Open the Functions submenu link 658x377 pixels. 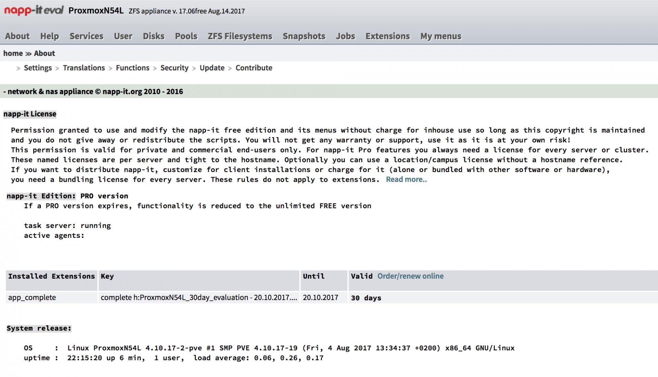pos(133,68)
